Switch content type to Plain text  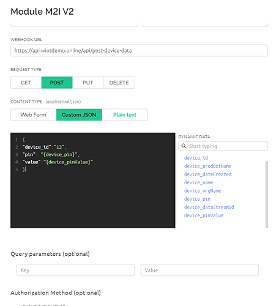125,114
